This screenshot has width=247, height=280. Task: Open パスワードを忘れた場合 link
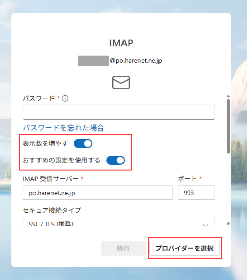[x=63, y=128]
